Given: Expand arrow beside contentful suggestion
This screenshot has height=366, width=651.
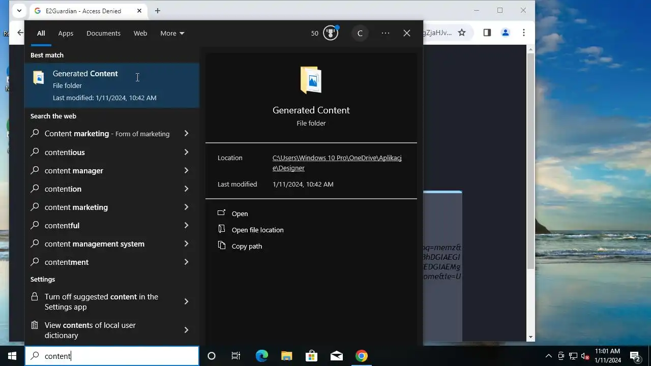Looking at the screenshot, I should point(186,225).
